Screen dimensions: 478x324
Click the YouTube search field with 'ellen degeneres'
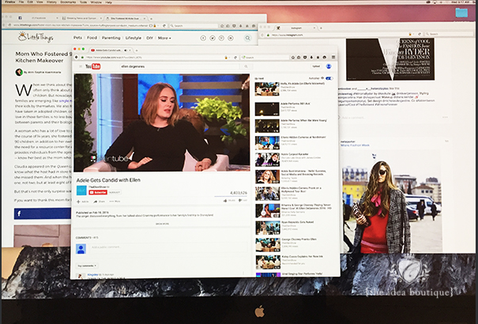pos(181,66)
